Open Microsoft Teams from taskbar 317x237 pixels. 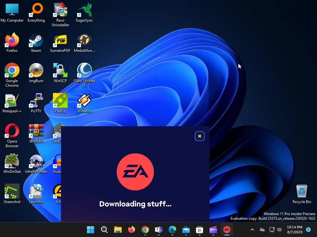[x=159, y=230]
